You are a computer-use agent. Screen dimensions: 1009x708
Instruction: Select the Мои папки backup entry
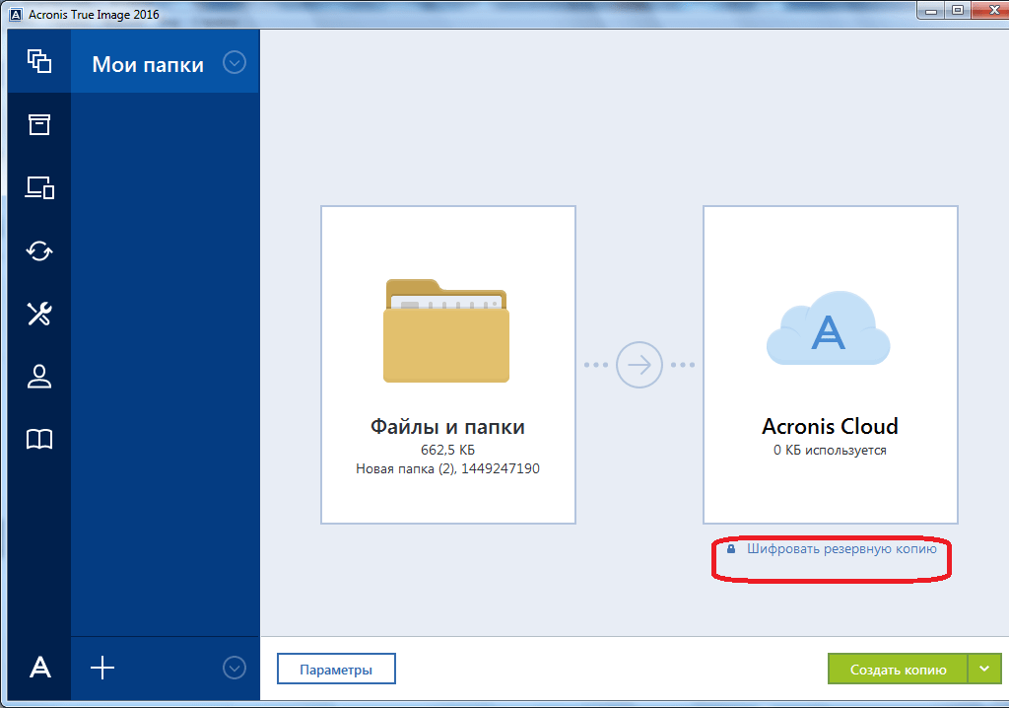tap(148, 64)
